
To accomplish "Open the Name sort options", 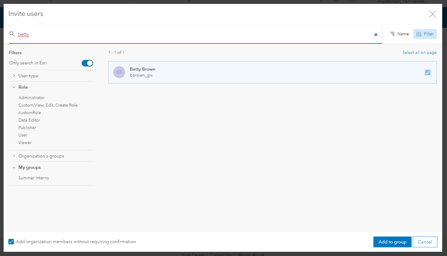I will tap(399, 34).
